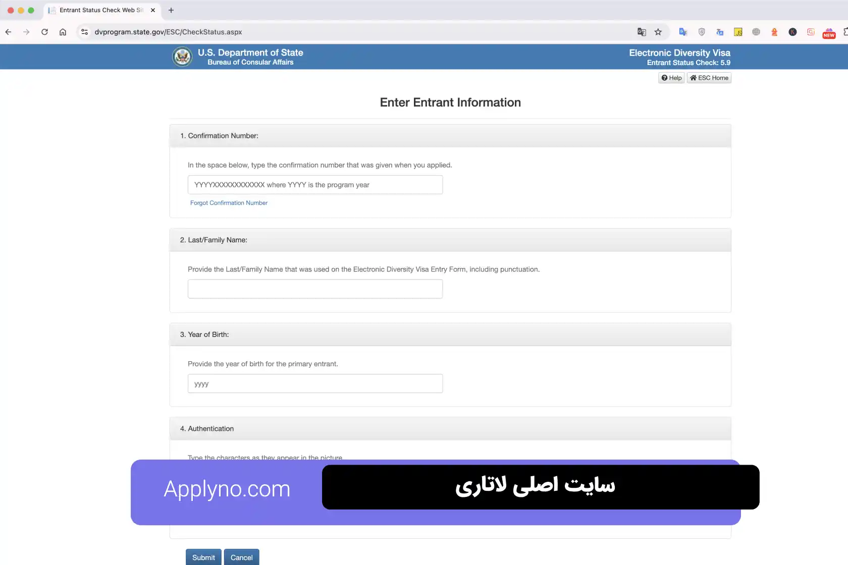Open the Help button
The image size is (848, 565).
tap(671, 78)
